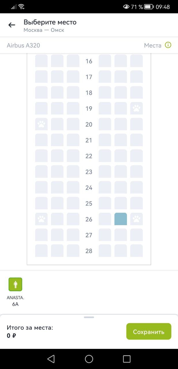Expand the bottom sheet drag handle

(89, 317)
